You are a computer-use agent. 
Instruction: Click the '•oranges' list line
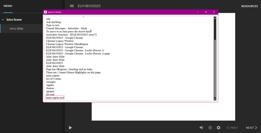point(51,82)
